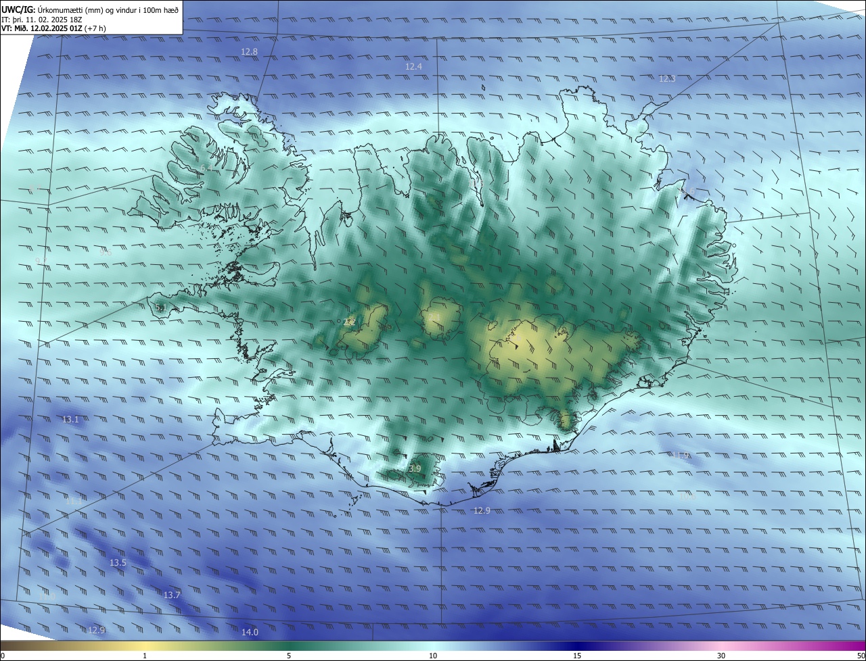Screen dimensions: 866x661
Task: Click the 11.1 value in southwest sea
Action: point(73,501)
